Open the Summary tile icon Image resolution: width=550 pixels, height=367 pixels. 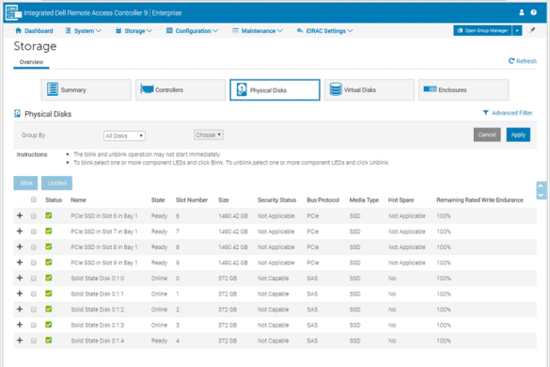pos(53,89)
